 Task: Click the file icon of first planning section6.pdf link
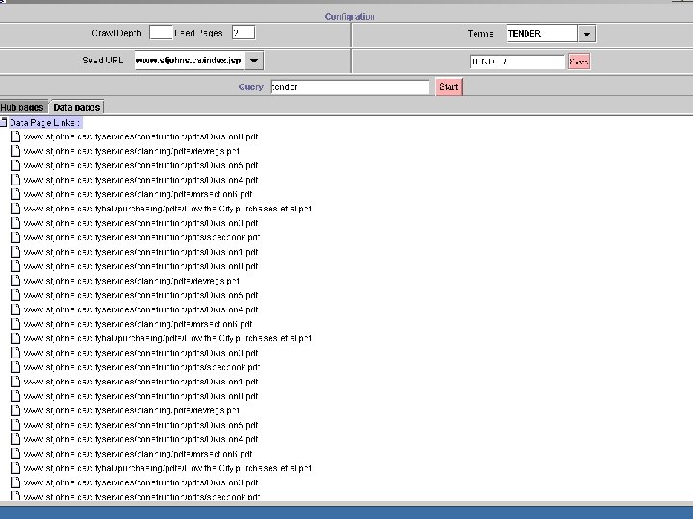(15, 194)
